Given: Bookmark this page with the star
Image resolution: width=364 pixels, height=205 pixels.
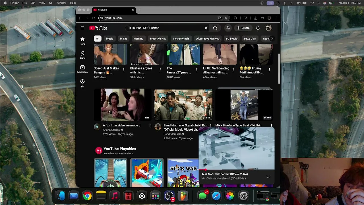Looking at the screenshot, I should [226, 18].
